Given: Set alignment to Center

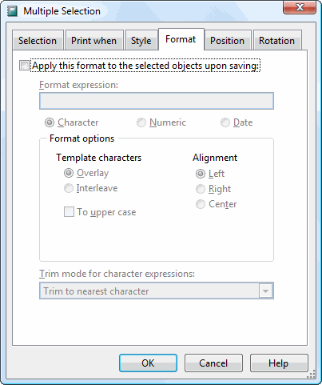Looking at the screenshot, I should 201,204.
